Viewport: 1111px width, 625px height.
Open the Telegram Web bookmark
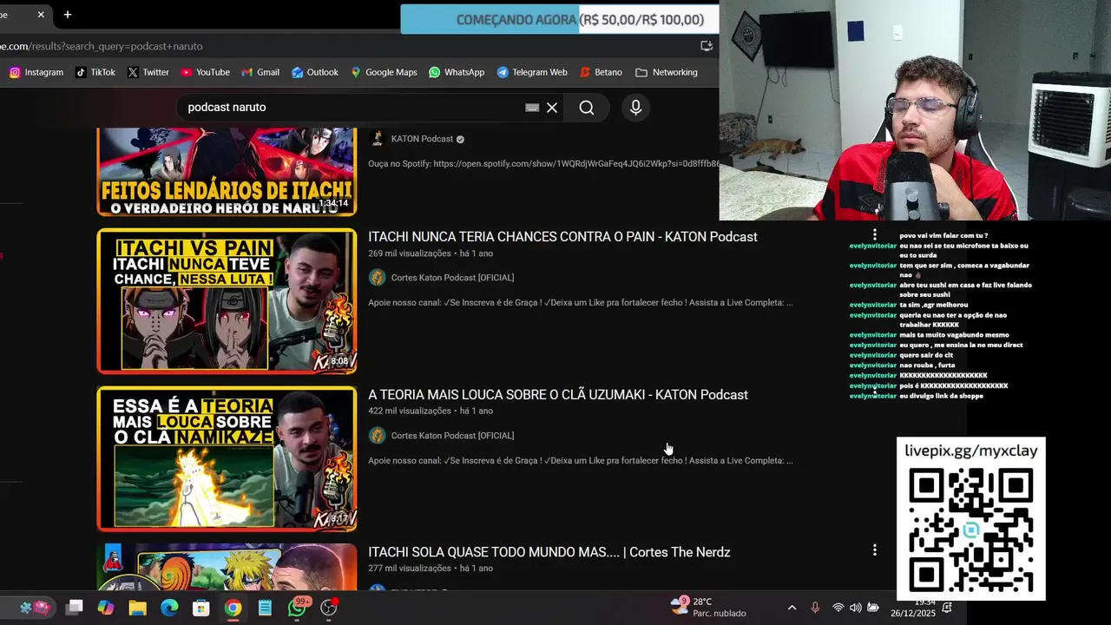coord(532,72)
